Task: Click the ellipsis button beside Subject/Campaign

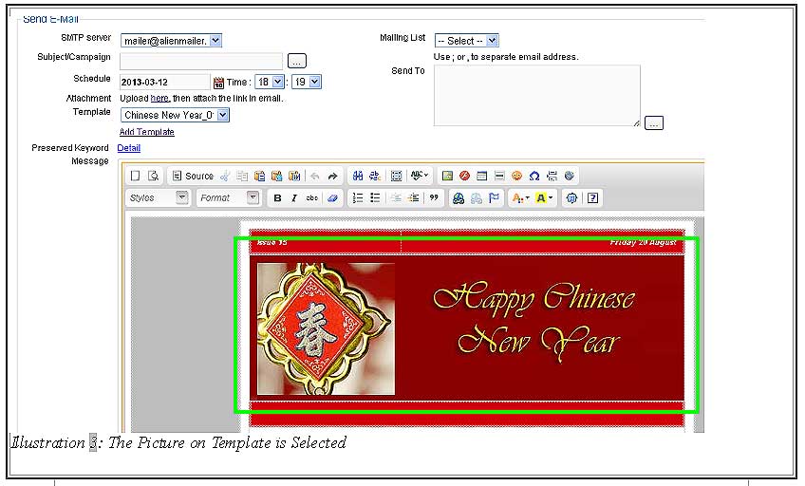Action: click(297, 61)
